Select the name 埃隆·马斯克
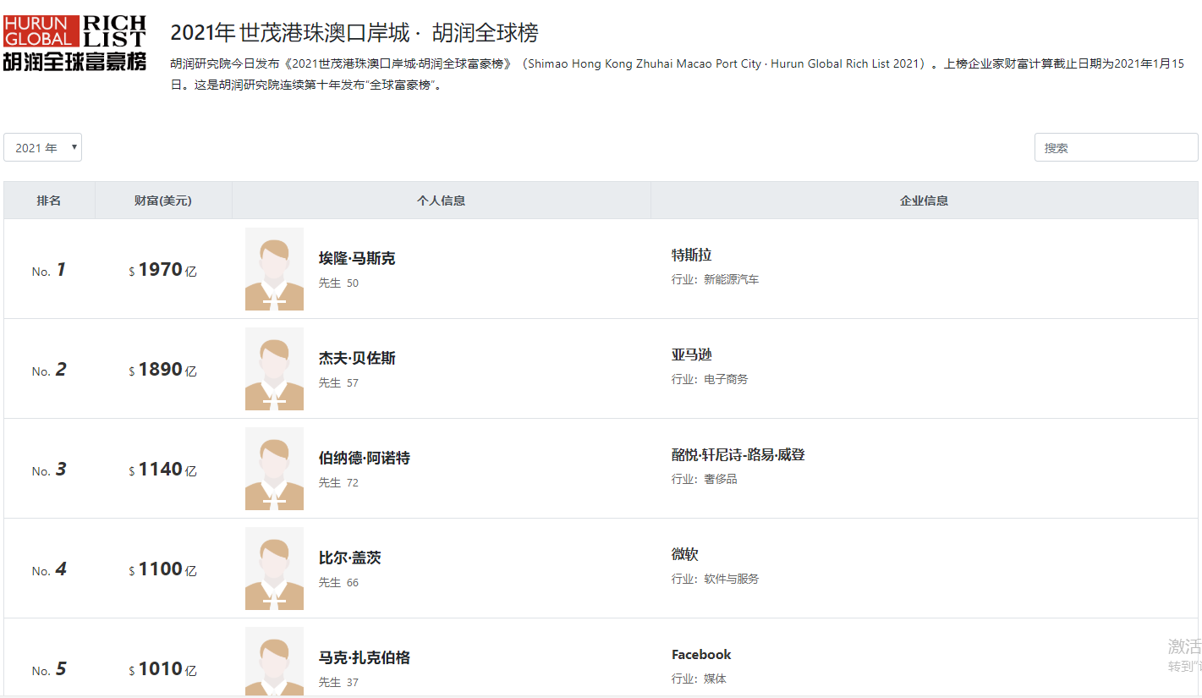The image size is (1202, 698). (356, 259)
